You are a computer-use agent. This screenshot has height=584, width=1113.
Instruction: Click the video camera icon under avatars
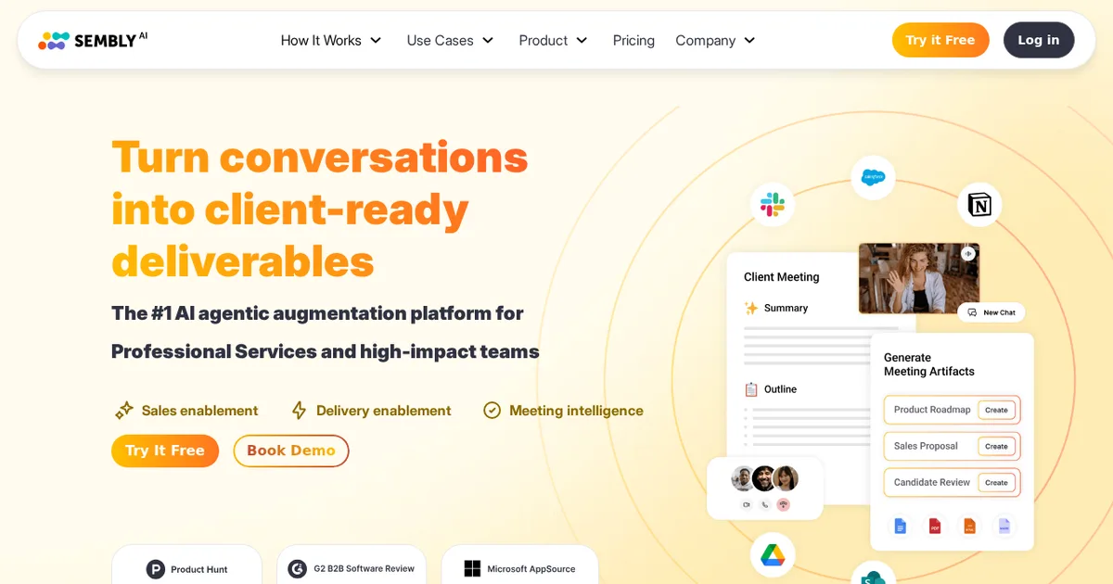coord(746,505)
